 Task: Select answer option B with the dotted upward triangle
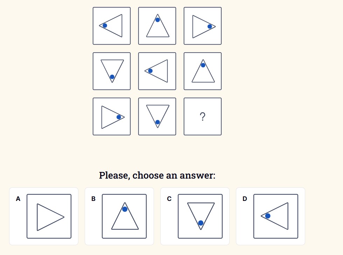125,216
